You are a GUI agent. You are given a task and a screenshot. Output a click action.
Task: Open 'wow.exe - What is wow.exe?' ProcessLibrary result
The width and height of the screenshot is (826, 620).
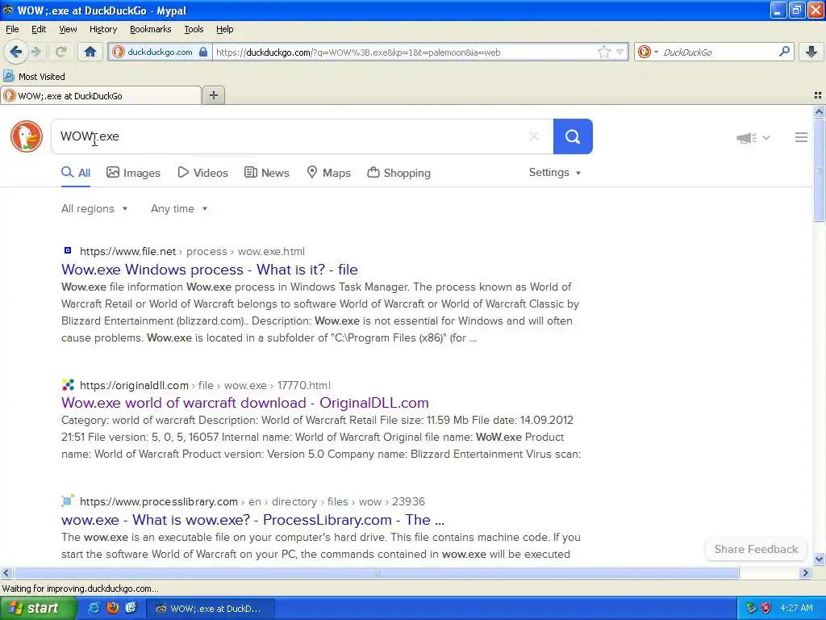pos(252,520)
